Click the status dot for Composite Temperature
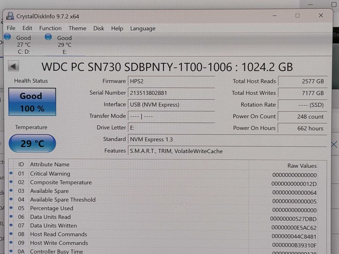 (x=11, y=182)
